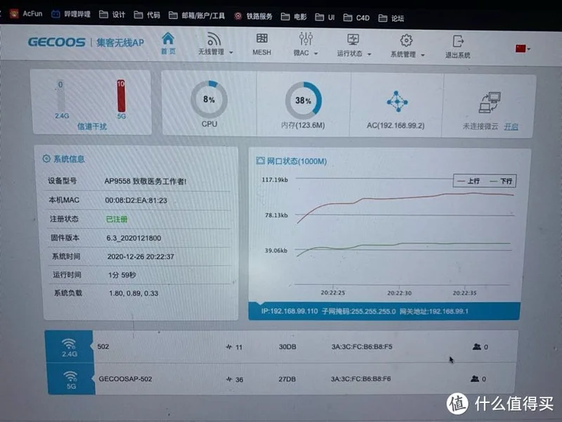Open the 设计 bookmark folder
This screenshot has width=562, height=422.
click(112, 15)
